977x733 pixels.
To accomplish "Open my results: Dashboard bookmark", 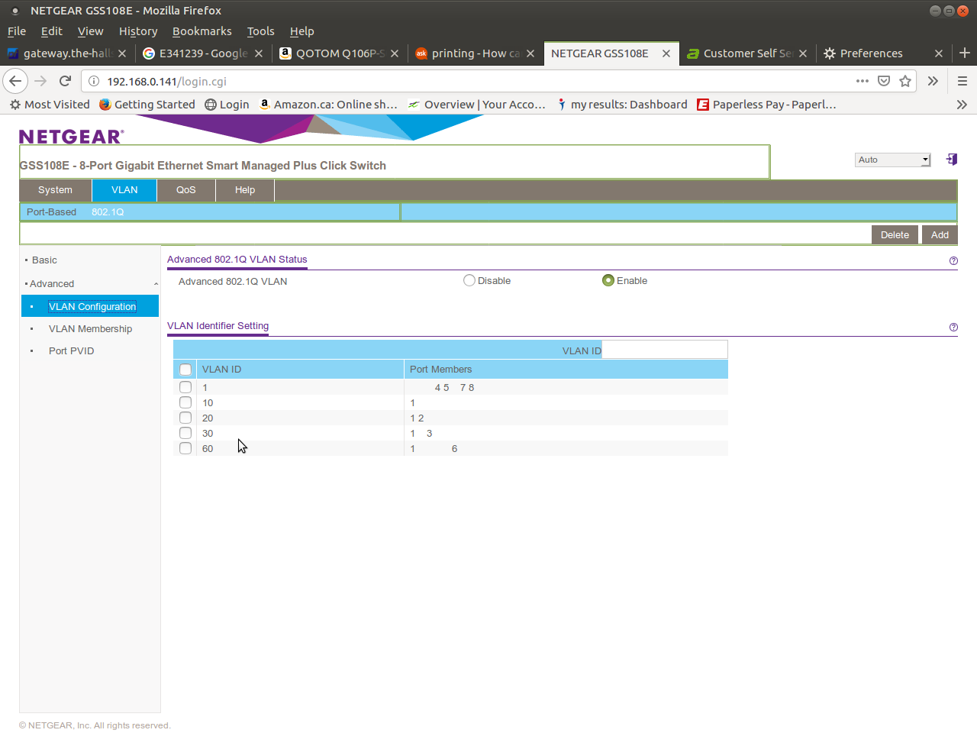I will 622,105.
